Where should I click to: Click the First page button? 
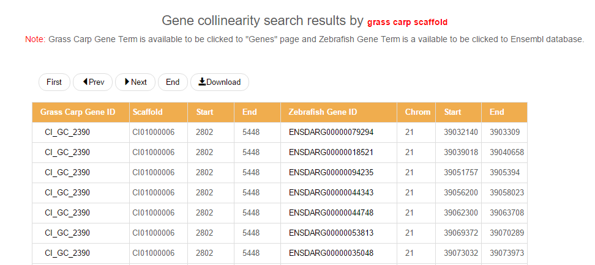pos(54,82)
